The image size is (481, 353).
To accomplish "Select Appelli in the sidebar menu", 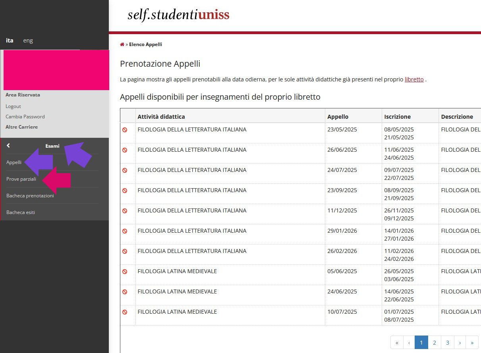I will pos(14,162).
